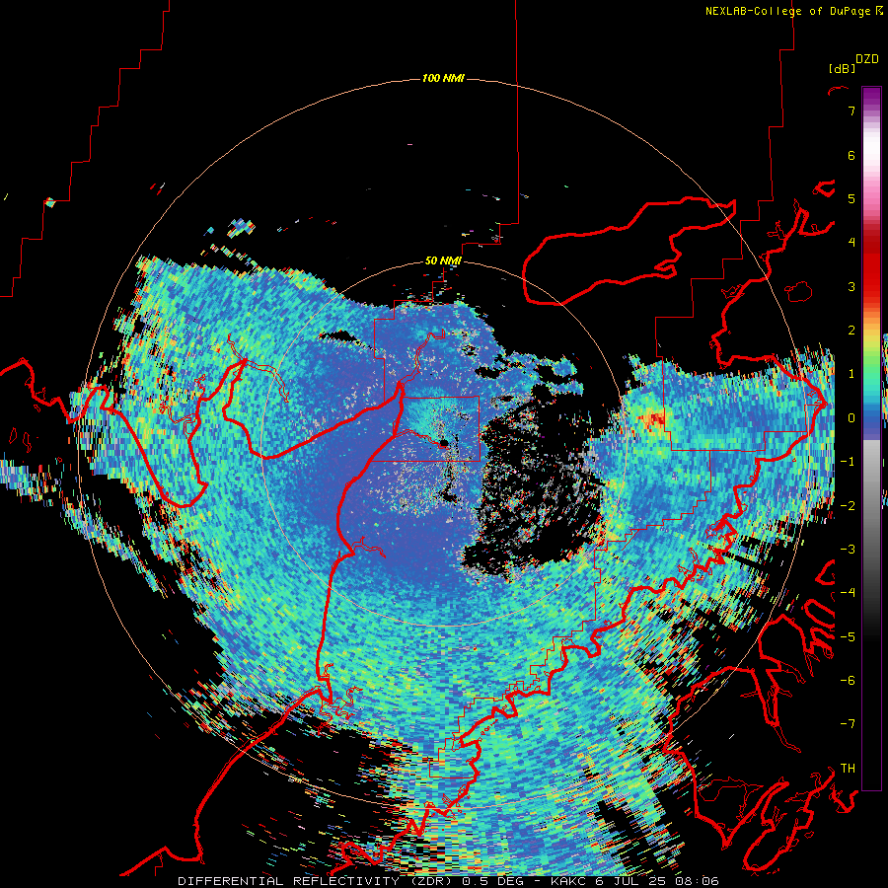
Task: Click the -5 value on the color scale
Action: pyautogui.click(x=848, y=637)
